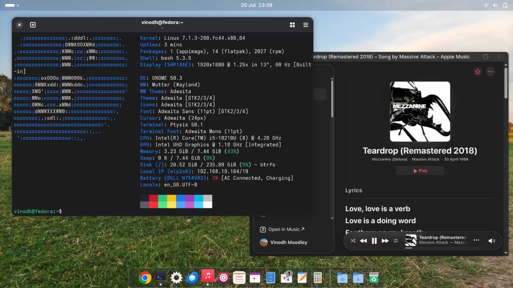Open Thunderbird mail from the dock
513x288 pixels.
pyautogui.click(x=192, y=277)
